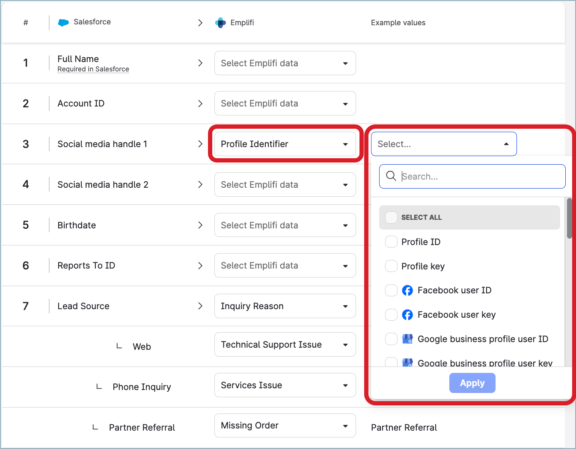Image resolution: width=576 pixels, height=449 pixels.
Task: Click the Required in Salesforce link
Action: [x=93, y=69]
